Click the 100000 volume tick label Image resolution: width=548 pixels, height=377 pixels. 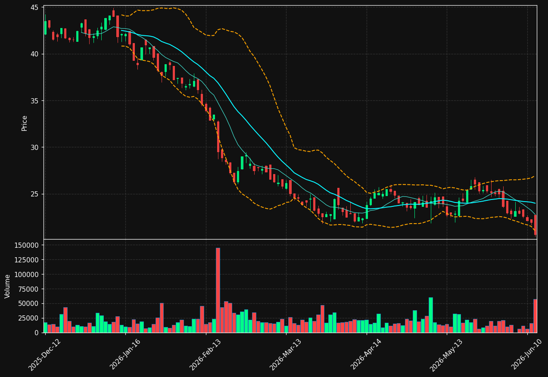pos(27,274)
